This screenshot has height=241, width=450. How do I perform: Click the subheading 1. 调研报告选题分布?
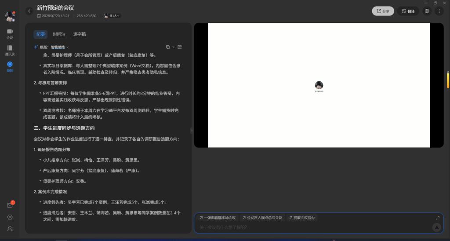[52, 150]
